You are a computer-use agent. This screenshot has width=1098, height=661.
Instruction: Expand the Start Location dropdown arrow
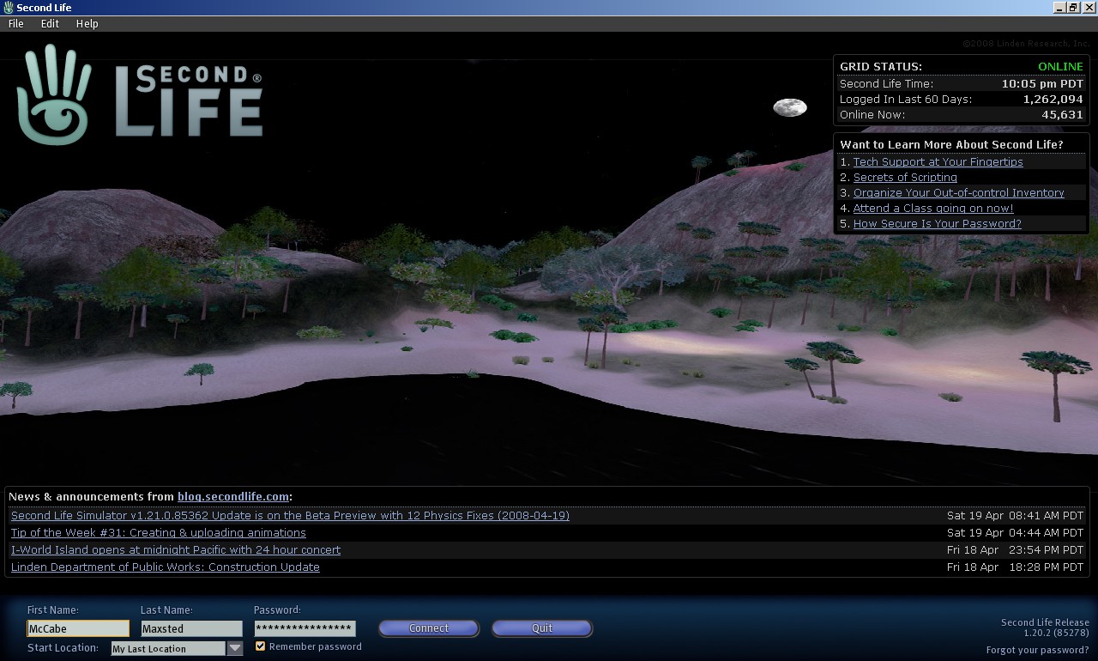click(235, 649)
